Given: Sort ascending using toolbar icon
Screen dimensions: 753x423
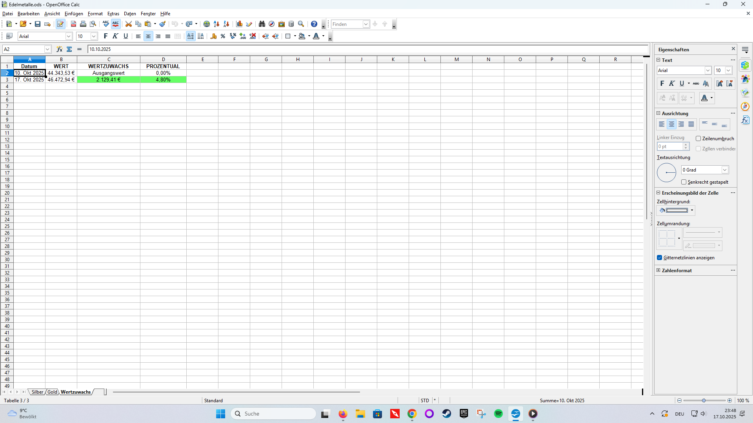Looking at the screenshot, I should [x=216, y=24].
